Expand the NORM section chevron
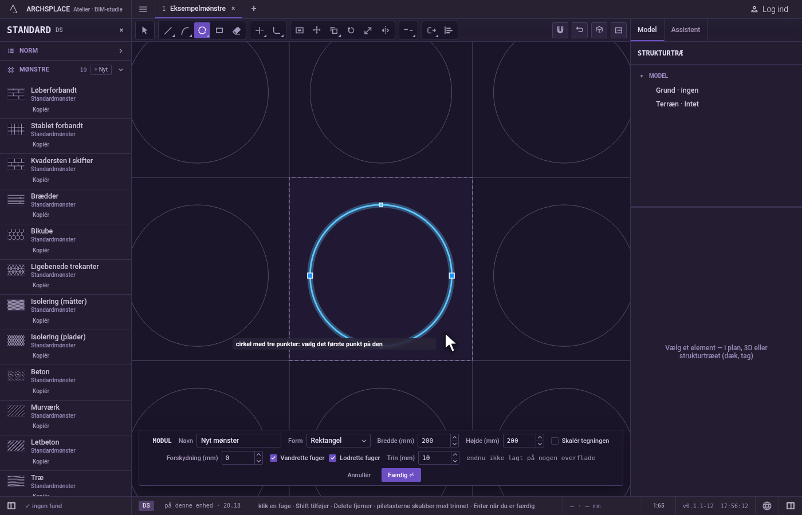 121,51
